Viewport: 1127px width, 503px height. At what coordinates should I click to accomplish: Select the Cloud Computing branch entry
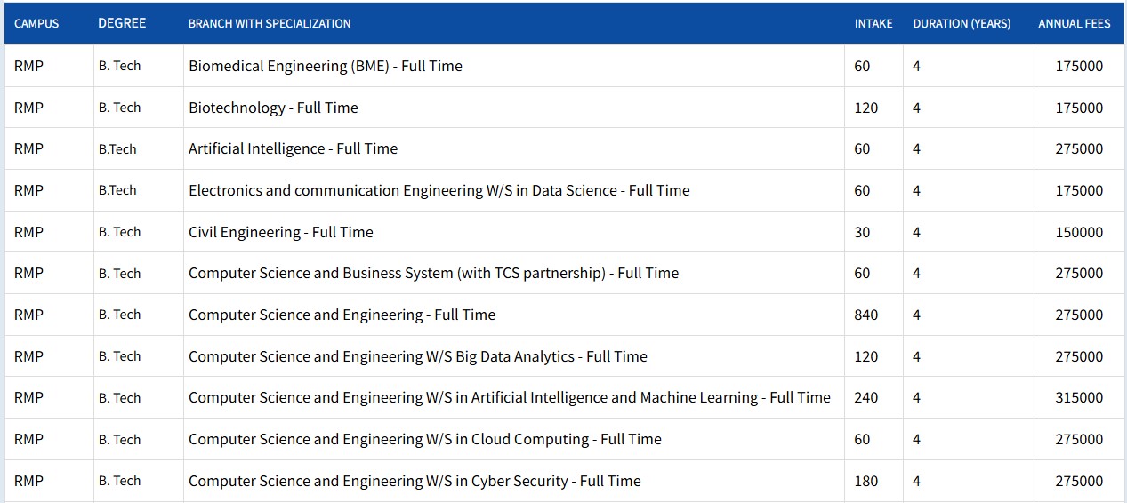pos(425,439)
